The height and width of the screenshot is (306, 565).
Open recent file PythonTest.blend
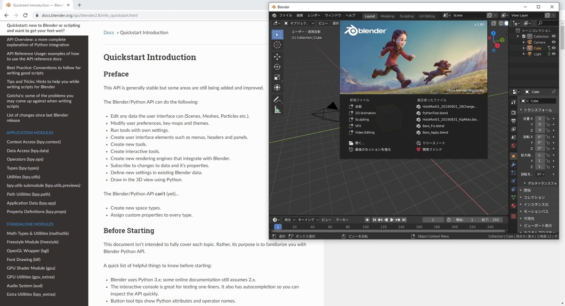click(435, 113)
